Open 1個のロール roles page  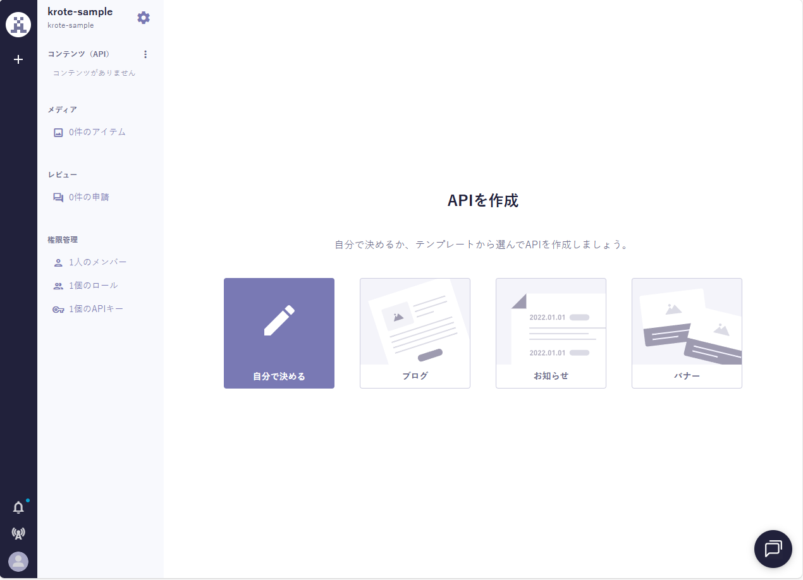[x=93, y=286]
